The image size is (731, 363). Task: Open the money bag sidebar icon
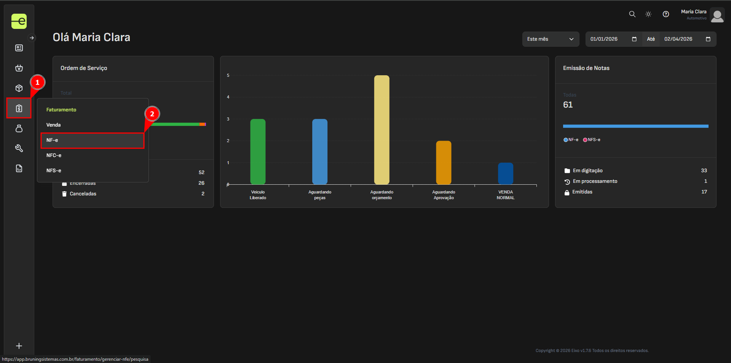19,128
